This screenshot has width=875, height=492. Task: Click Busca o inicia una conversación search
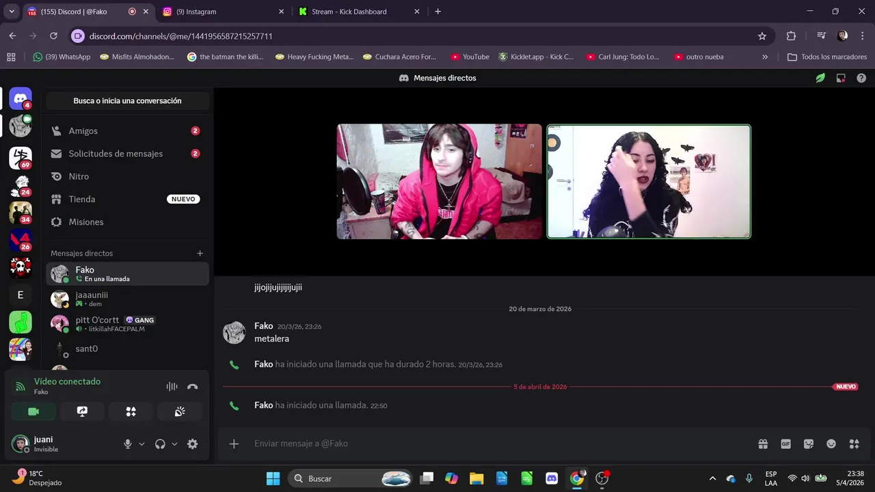pos(127,100)
